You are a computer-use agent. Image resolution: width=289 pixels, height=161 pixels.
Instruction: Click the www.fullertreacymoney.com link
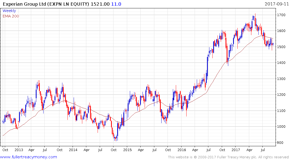(28, 157)
